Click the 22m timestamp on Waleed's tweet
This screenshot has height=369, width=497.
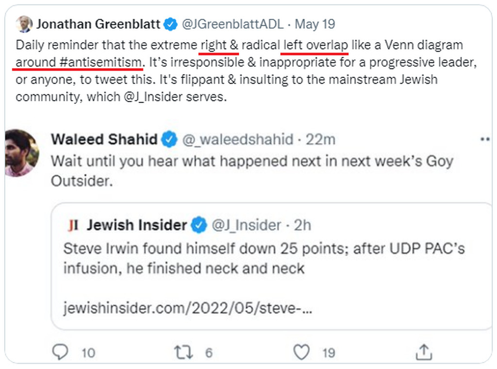(320, 140)
